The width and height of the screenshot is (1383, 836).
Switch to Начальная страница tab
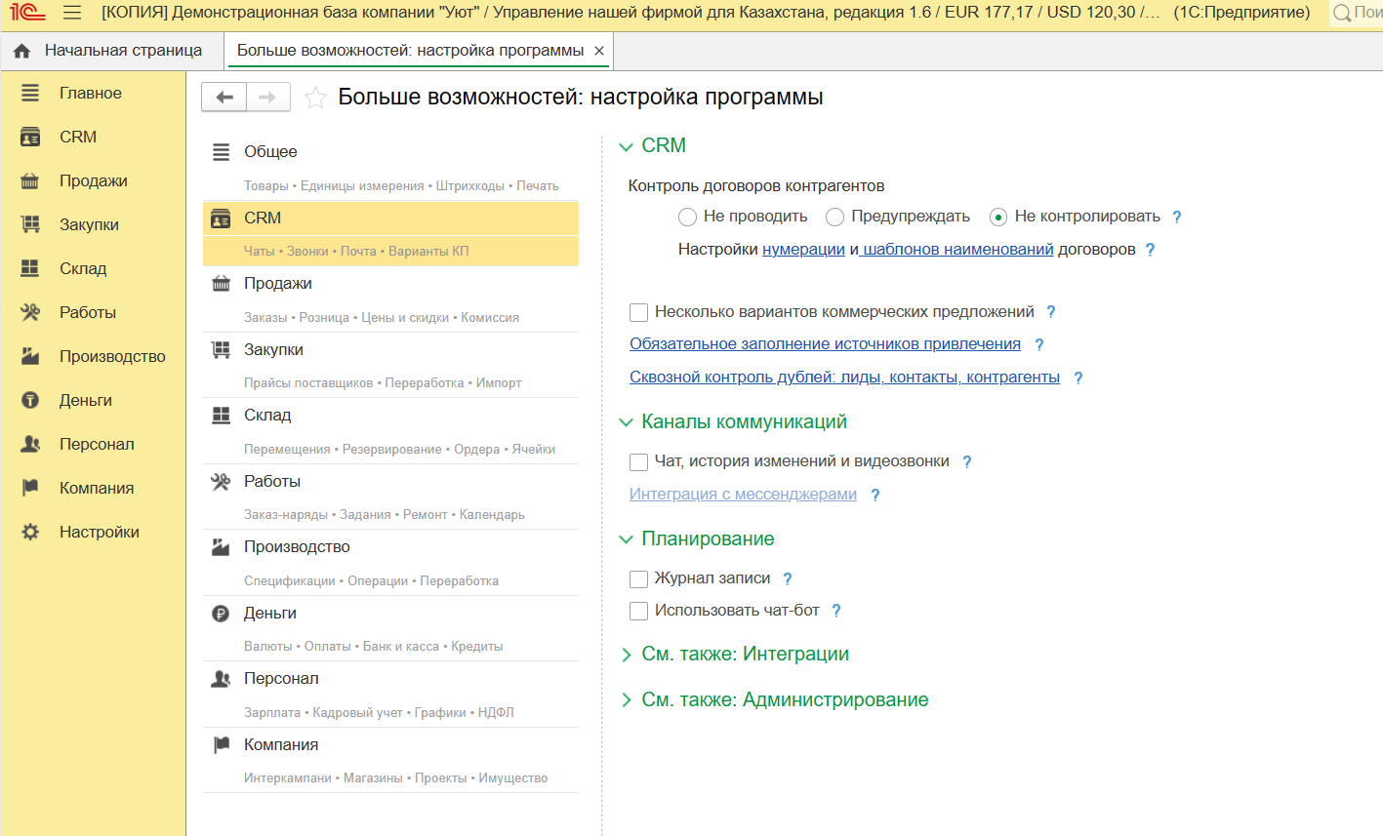click(122, 51)
